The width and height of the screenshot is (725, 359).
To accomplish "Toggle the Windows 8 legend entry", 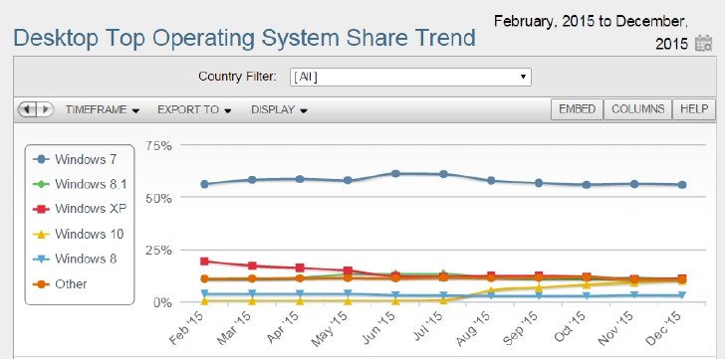I will coord(75,259).
